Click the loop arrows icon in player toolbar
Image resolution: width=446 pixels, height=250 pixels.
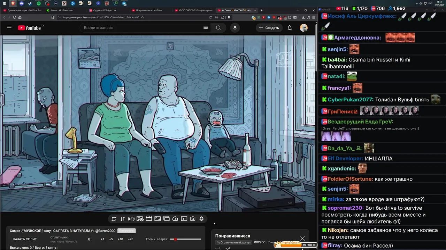click(x=114, y=219)
